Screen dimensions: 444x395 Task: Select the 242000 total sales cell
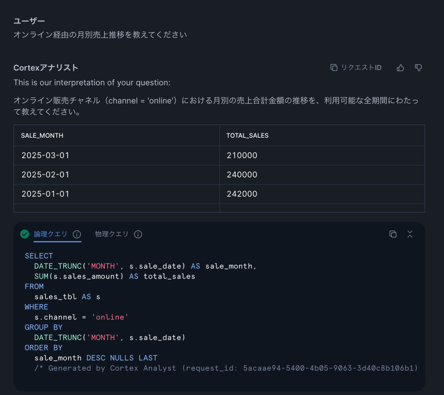pos(242,194)
